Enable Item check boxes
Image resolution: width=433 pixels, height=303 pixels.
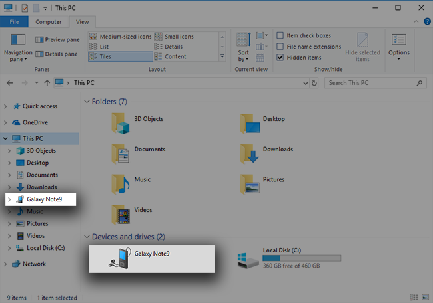click(x=304, y=35)
